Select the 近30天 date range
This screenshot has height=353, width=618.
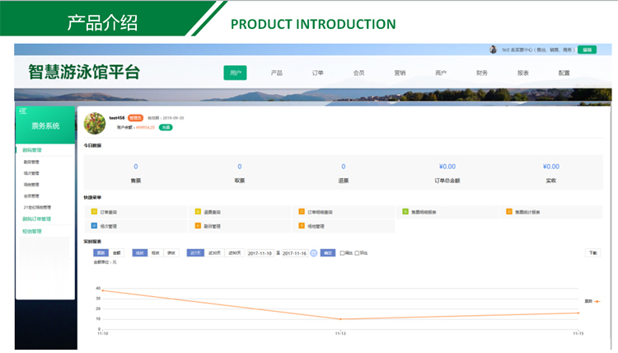(x=214, y=253)
